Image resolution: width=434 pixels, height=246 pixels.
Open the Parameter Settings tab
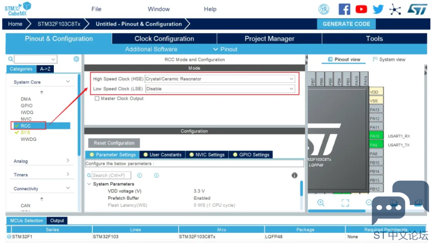click(113, 154)
